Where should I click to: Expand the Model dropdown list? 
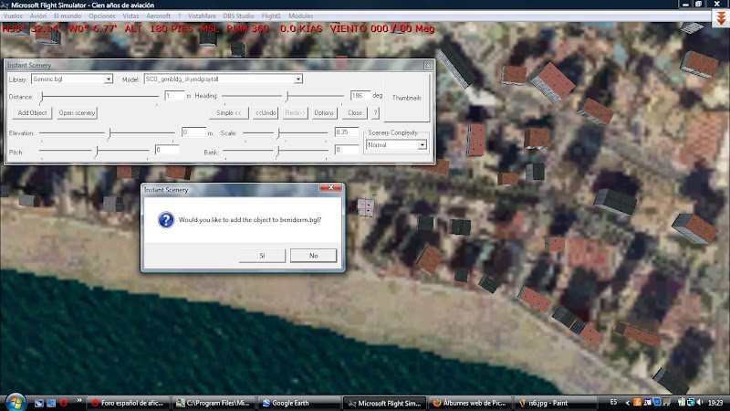[298, 79]
